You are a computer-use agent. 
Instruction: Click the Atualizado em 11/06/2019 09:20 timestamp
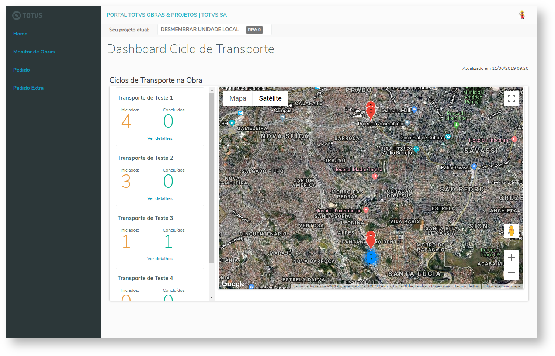point(495,68)
